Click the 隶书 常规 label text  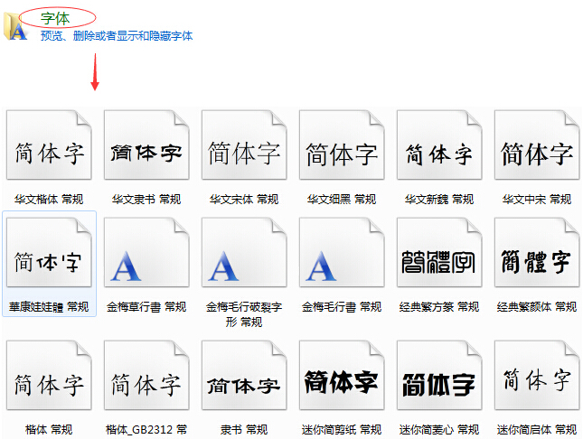click(244, 430)
